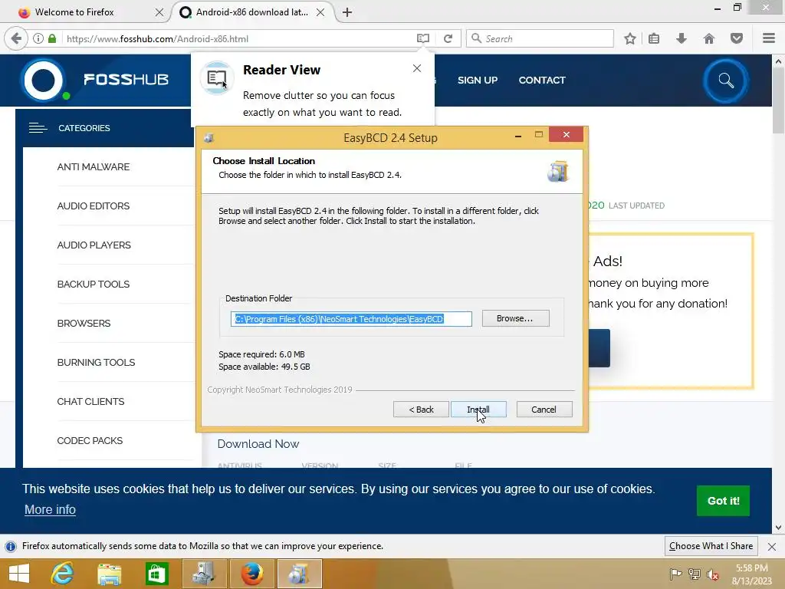
Task: Click the green padlock security icon
Action: 52,38
